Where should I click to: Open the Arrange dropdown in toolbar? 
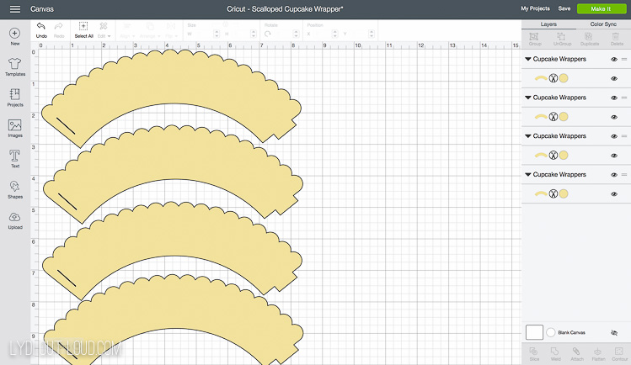150,30
